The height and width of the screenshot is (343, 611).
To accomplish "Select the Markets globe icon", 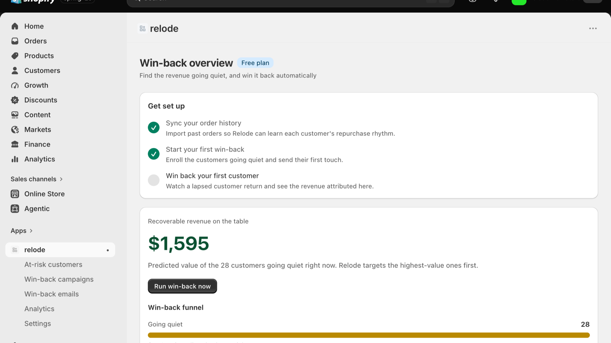I will (15, 130).
